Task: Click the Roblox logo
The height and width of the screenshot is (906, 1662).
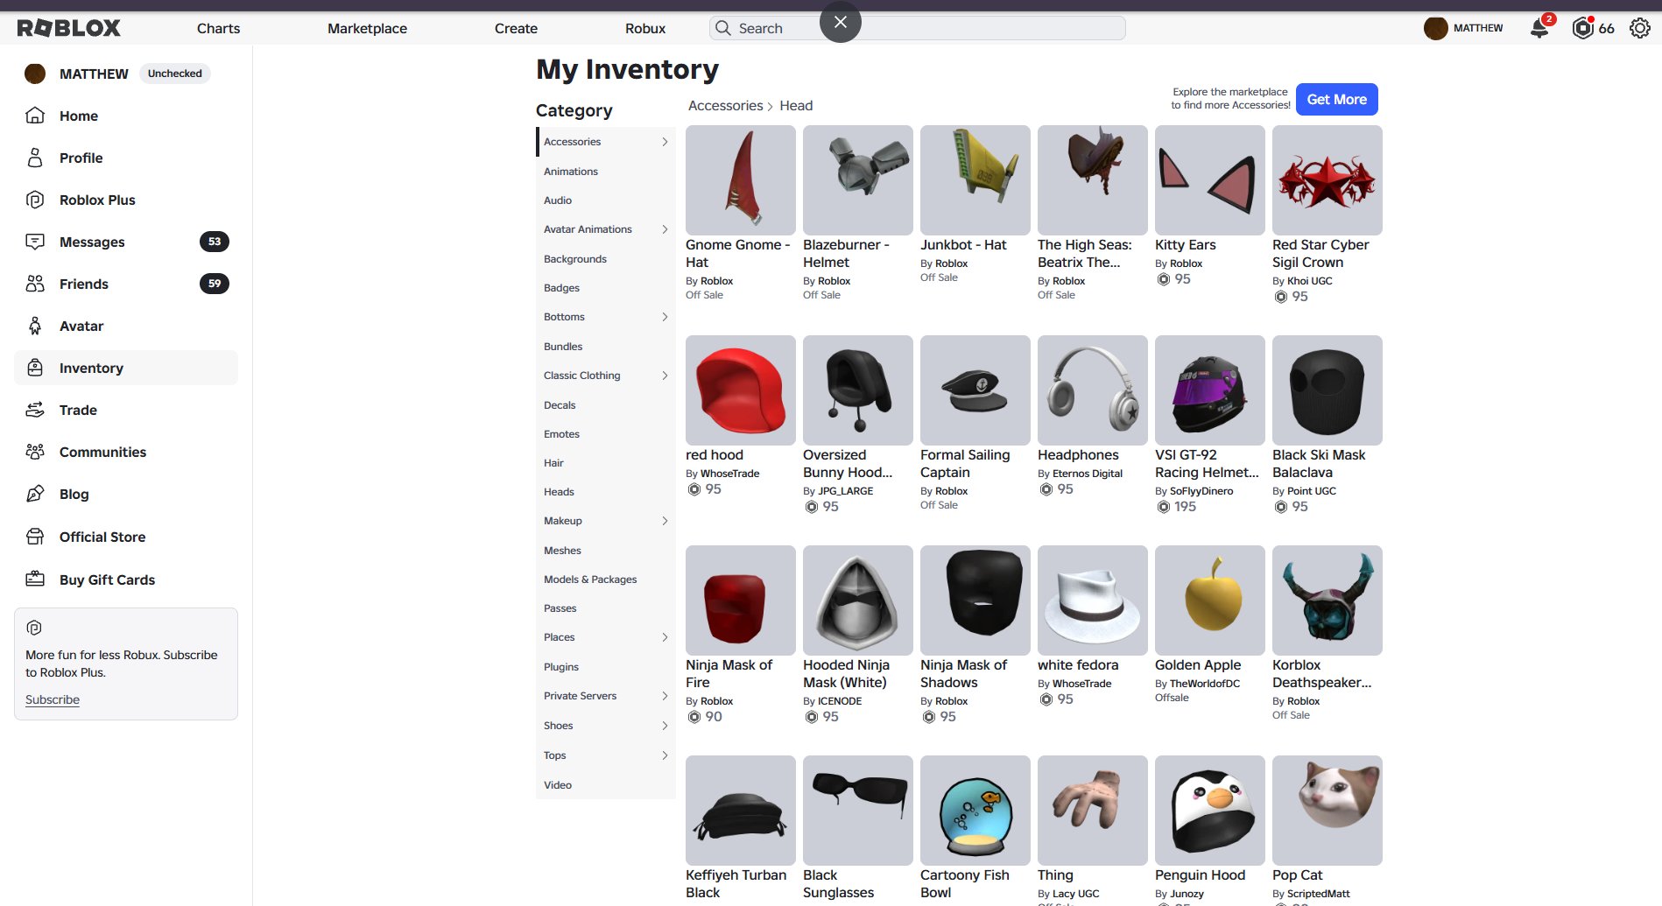Action: pyautogui.click(x=69, y=28)
